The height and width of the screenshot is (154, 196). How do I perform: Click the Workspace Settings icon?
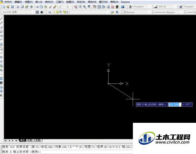point(37,12)
